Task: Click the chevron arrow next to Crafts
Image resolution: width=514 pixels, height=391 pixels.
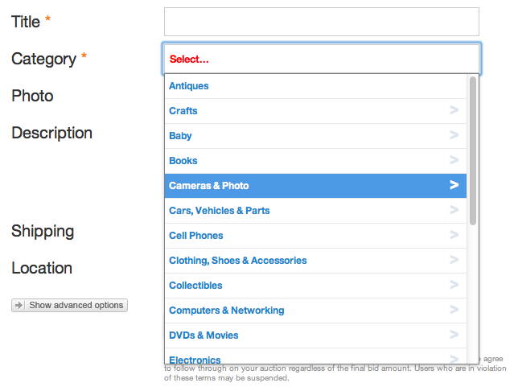Action: pos(454,110)
